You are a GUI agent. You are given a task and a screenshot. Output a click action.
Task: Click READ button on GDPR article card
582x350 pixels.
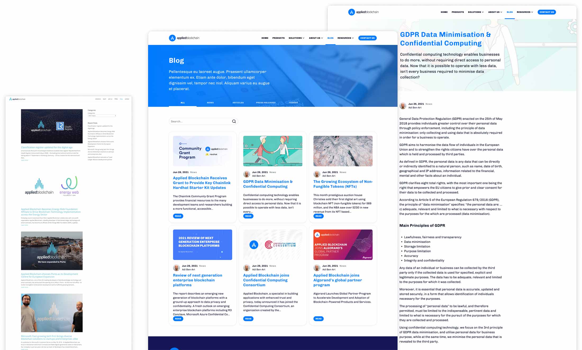[x=248, y=216]
